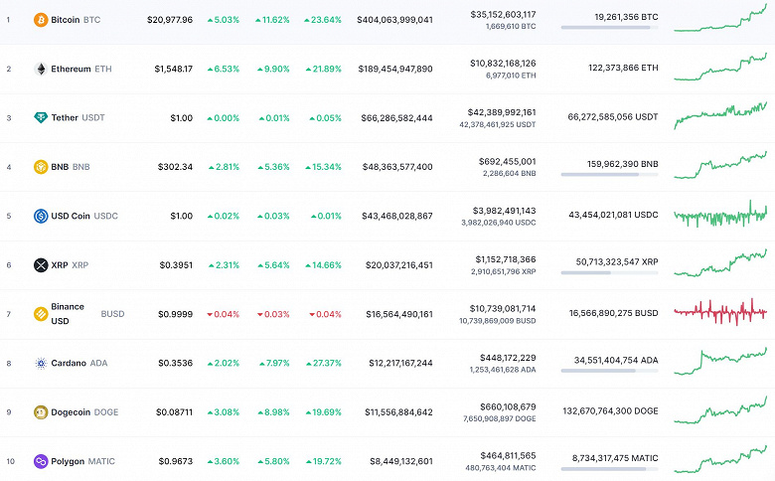The image size is (775, 481).
Task: Click the Binance USD logo icon
Action: pos(41,314)
